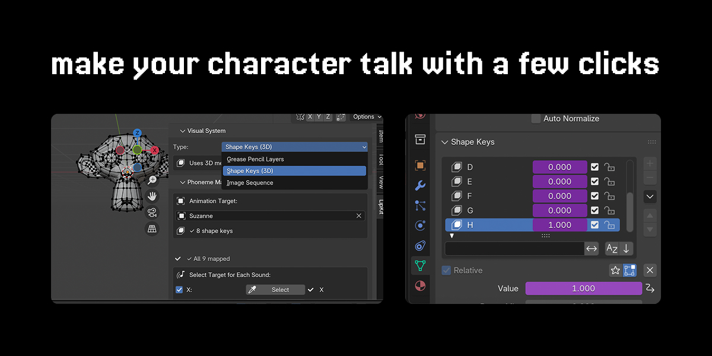712x356 pixels.
Task: Open the shape key specials dropdown arrow
Action: click(x=650, y=196)
